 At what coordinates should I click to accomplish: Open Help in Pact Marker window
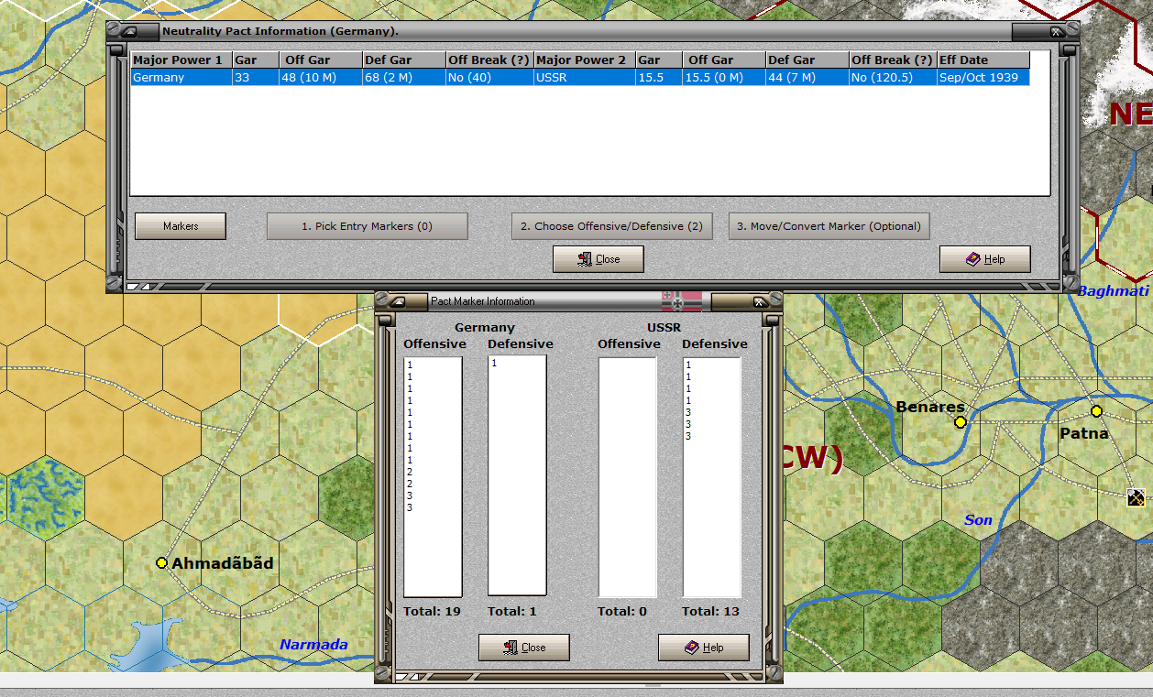coord(704,648)
